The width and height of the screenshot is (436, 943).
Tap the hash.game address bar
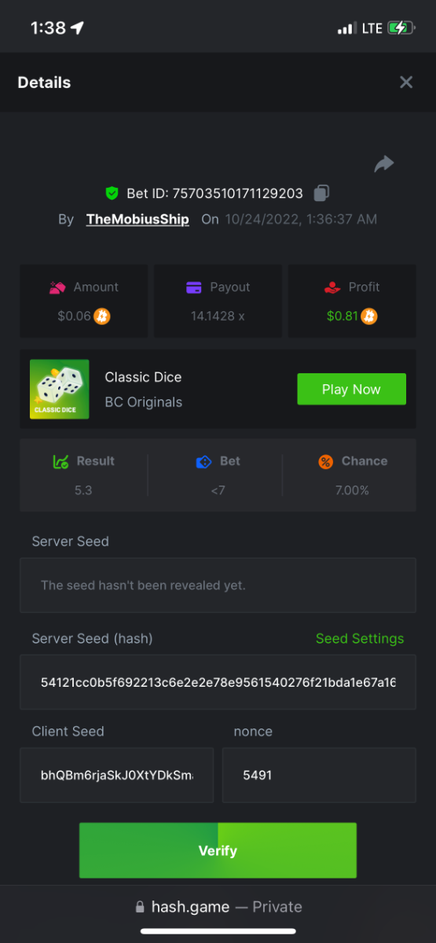[x=218, y=907]
